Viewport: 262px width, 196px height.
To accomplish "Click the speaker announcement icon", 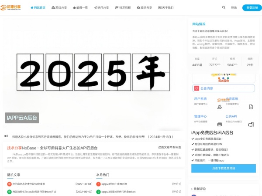I will tap(6, 136).
